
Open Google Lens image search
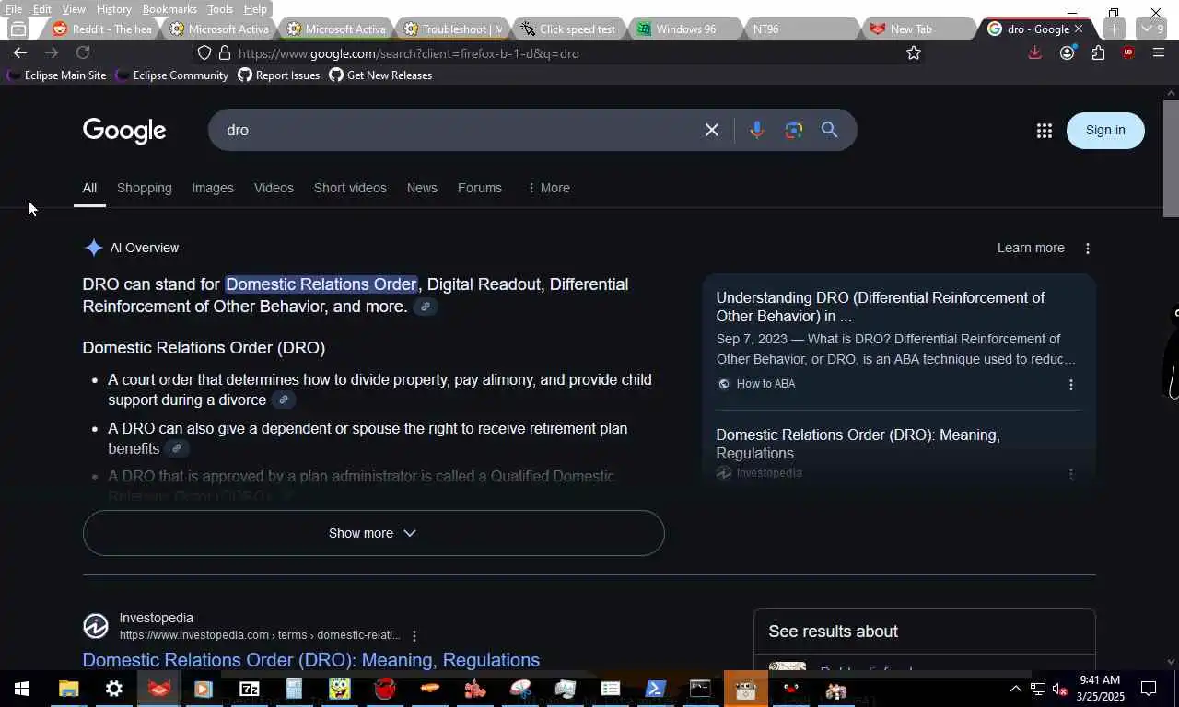point(794,130)
